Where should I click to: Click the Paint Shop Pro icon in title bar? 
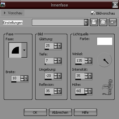2,5
